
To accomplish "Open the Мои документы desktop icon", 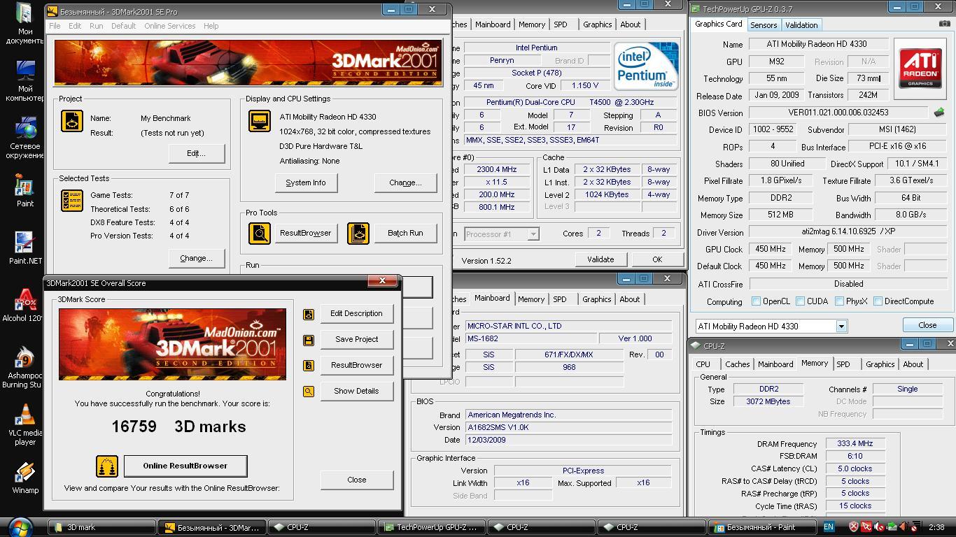I will (x=24, y=23).
